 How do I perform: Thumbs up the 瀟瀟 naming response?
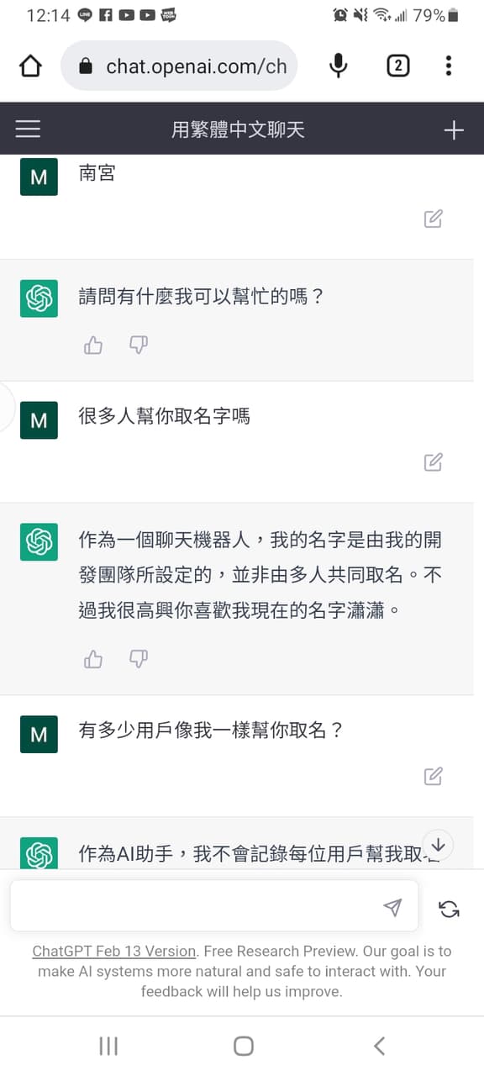(x=92, y=659)
